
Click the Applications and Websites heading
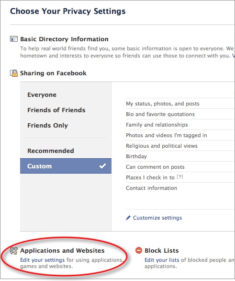[62, 250]
